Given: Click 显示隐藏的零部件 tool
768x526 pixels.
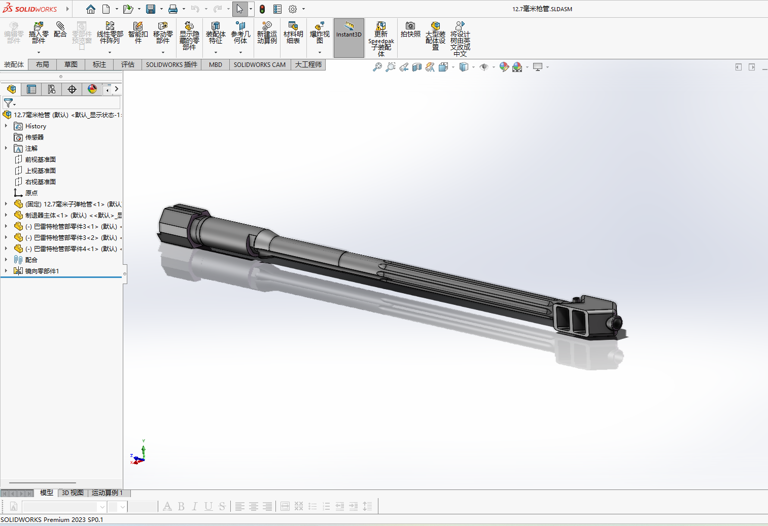Looking at the screenshot, I should click(x=189, y=36).
